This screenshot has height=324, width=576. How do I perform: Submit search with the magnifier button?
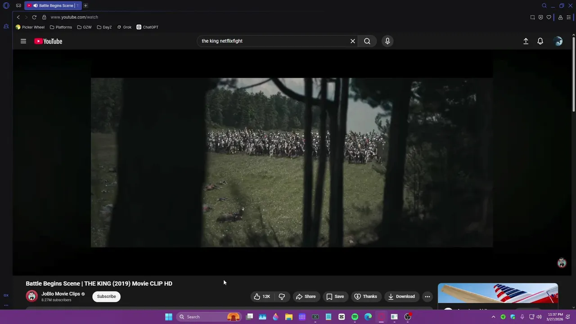tap(367, 41)
